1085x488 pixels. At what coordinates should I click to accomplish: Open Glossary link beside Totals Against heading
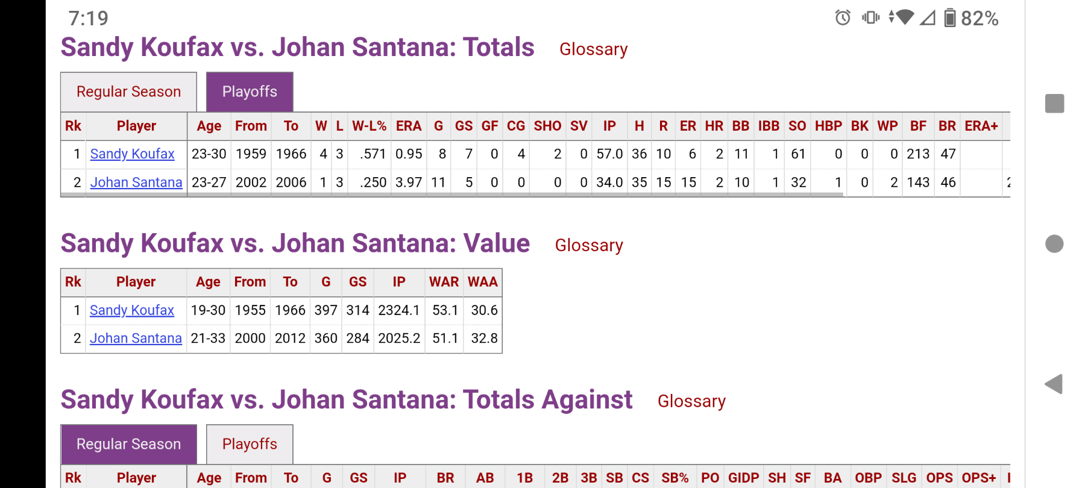(691, 401)
